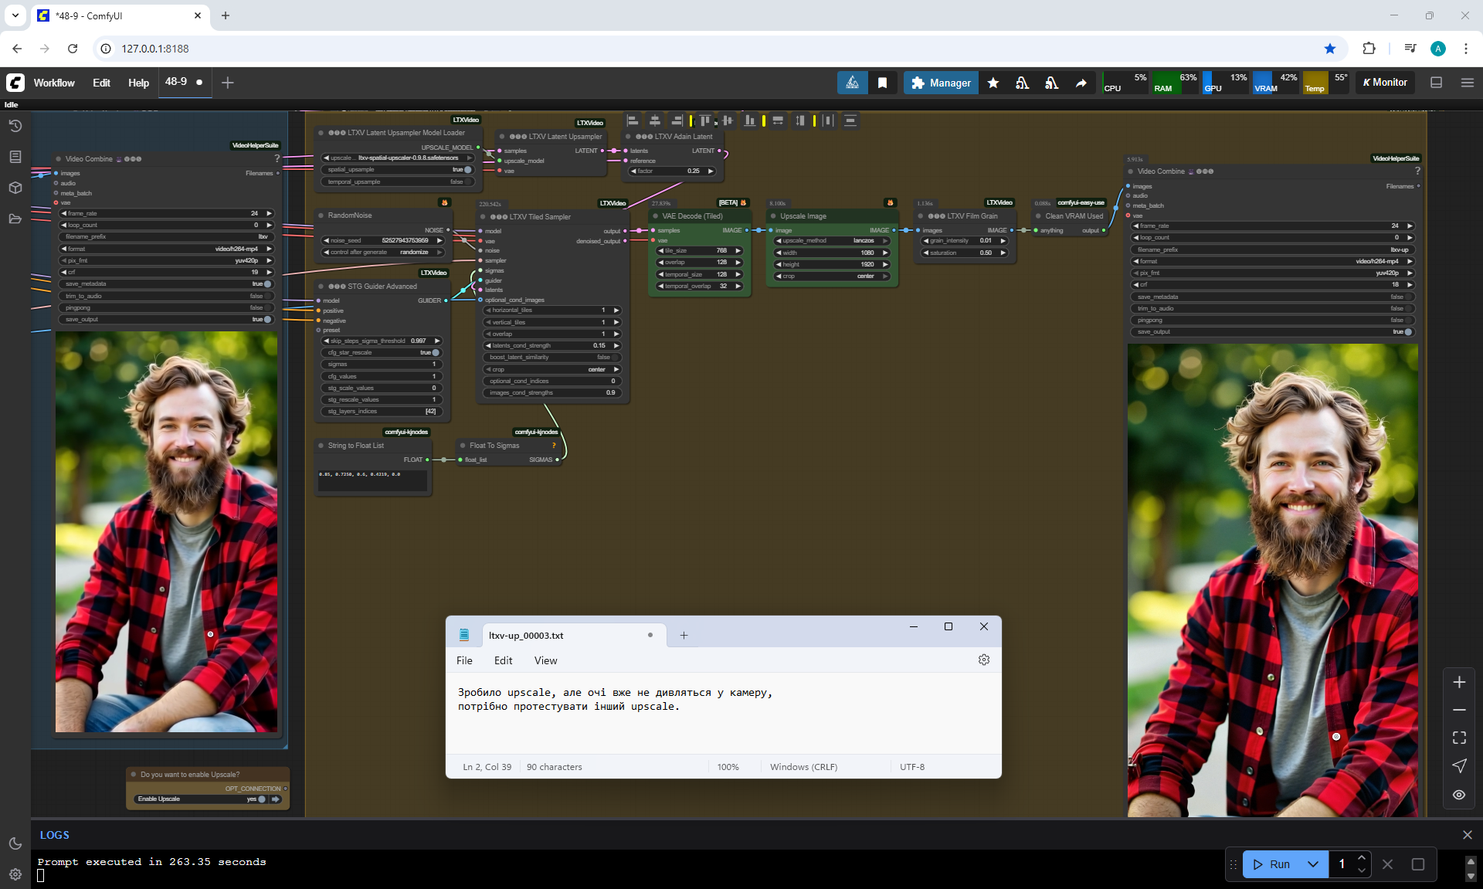Click the star icon next to Manager
The image size is (1483, 889).
[993, 83]
